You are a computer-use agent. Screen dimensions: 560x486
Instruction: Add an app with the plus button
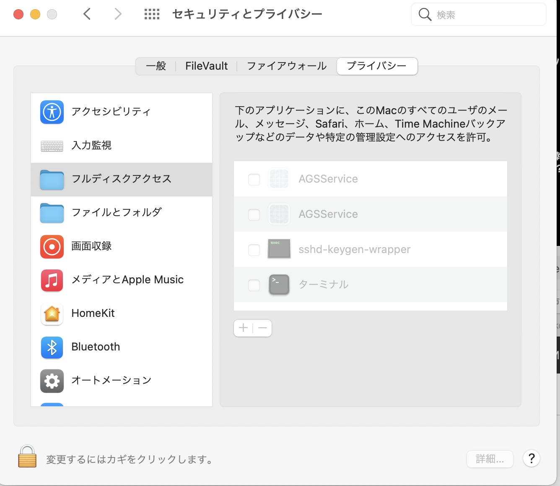(244, 328)
